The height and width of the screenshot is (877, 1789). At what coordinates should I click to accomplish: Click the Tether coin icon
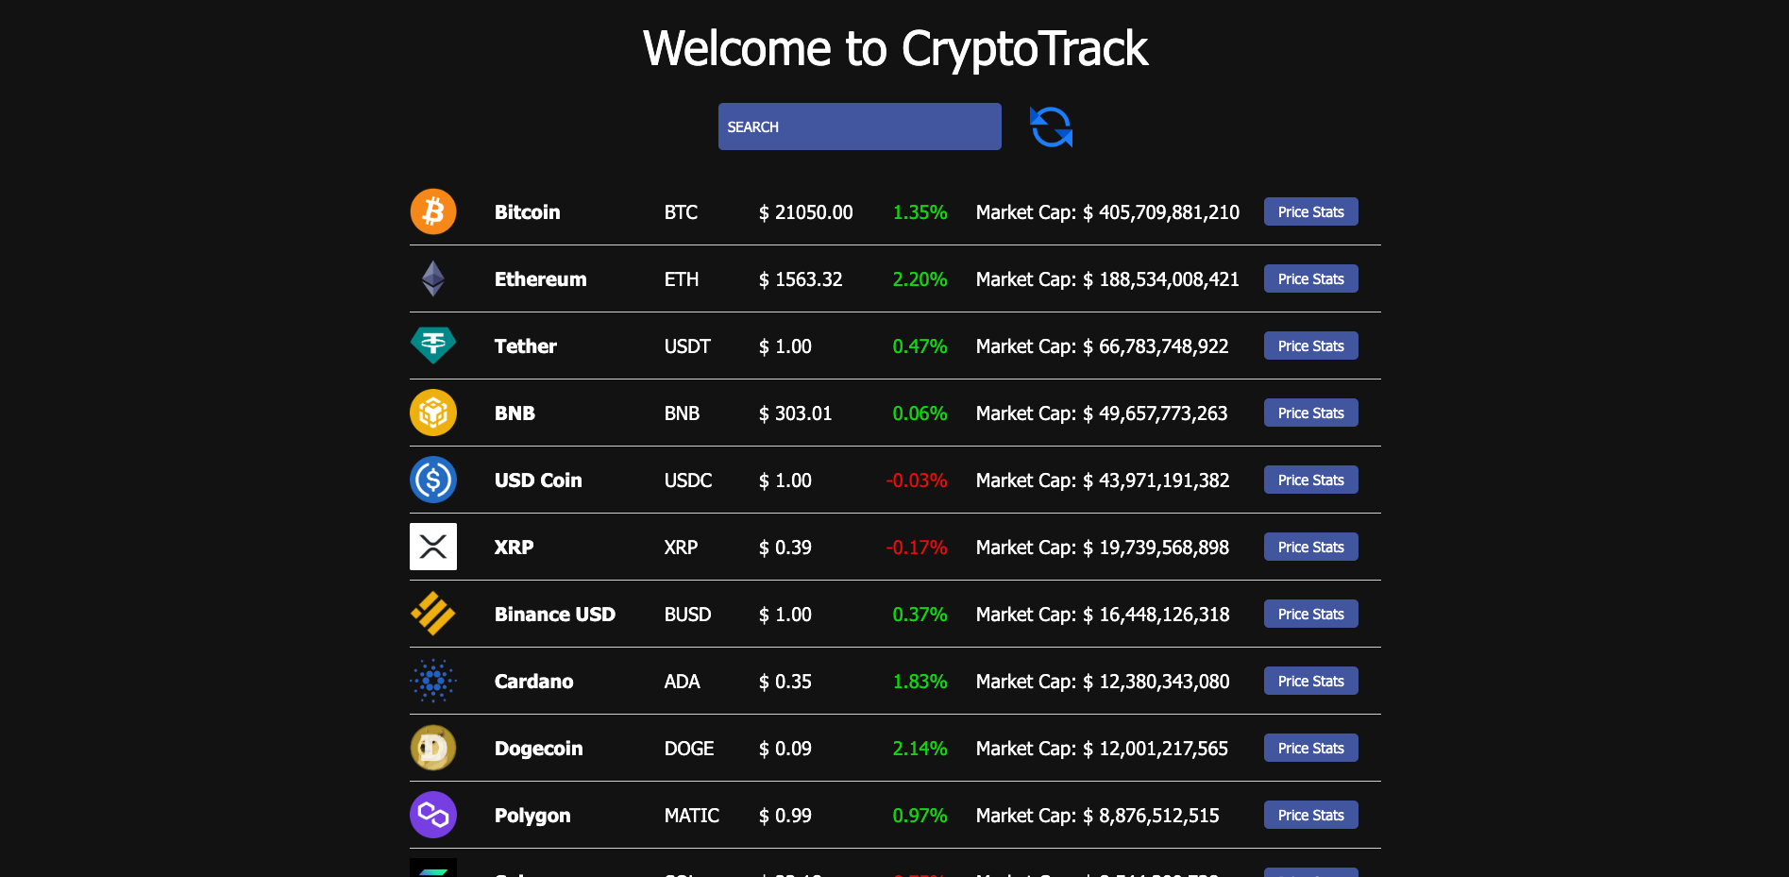(x=432, y=346)
